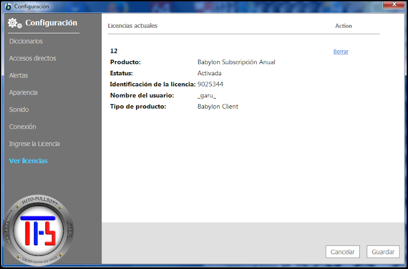Close the Configuración window
Image resolution: width=408 pixels, height=269 pixels.
(394, 4)
